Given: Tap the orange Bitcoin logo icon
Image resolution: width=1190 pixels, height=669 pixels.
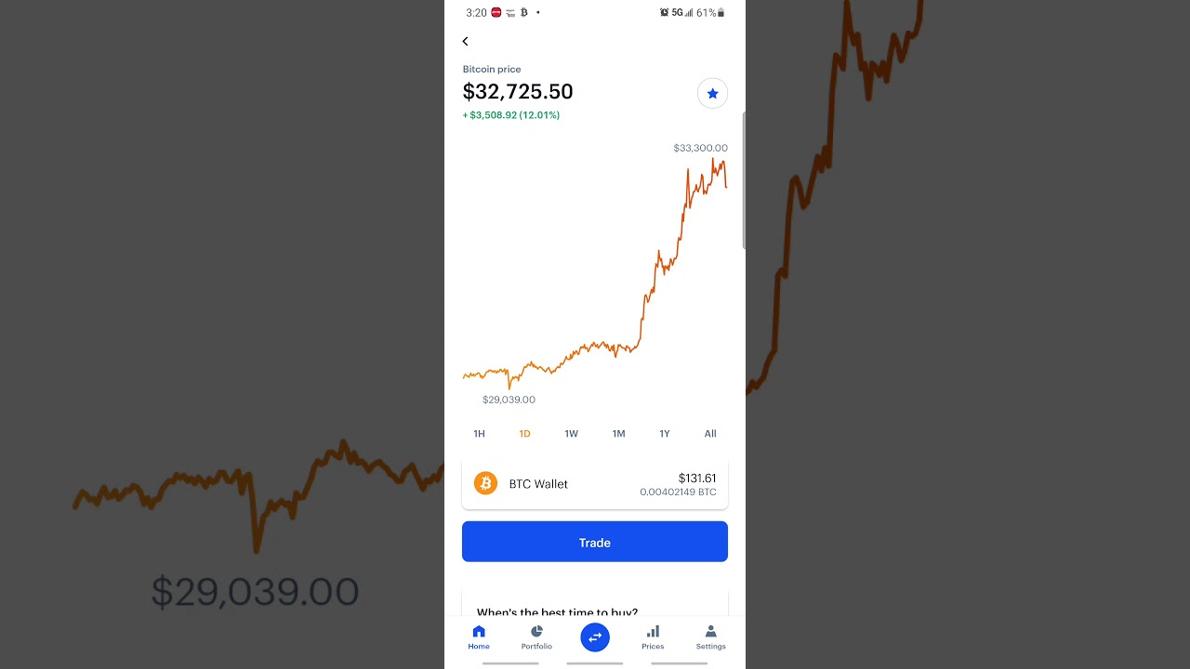Looking at the screenshot, I should (x=485, y=483).
